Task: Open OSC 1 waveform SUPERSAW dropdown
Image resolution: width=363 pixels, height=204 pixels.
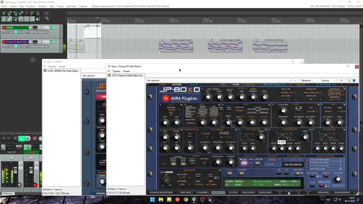Action: pyautogui.click(x=191, y=123)
